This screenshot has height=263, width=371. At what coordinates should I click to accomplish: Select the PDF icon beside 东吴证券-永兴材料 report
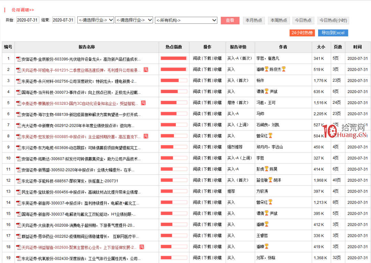point(18,81)
